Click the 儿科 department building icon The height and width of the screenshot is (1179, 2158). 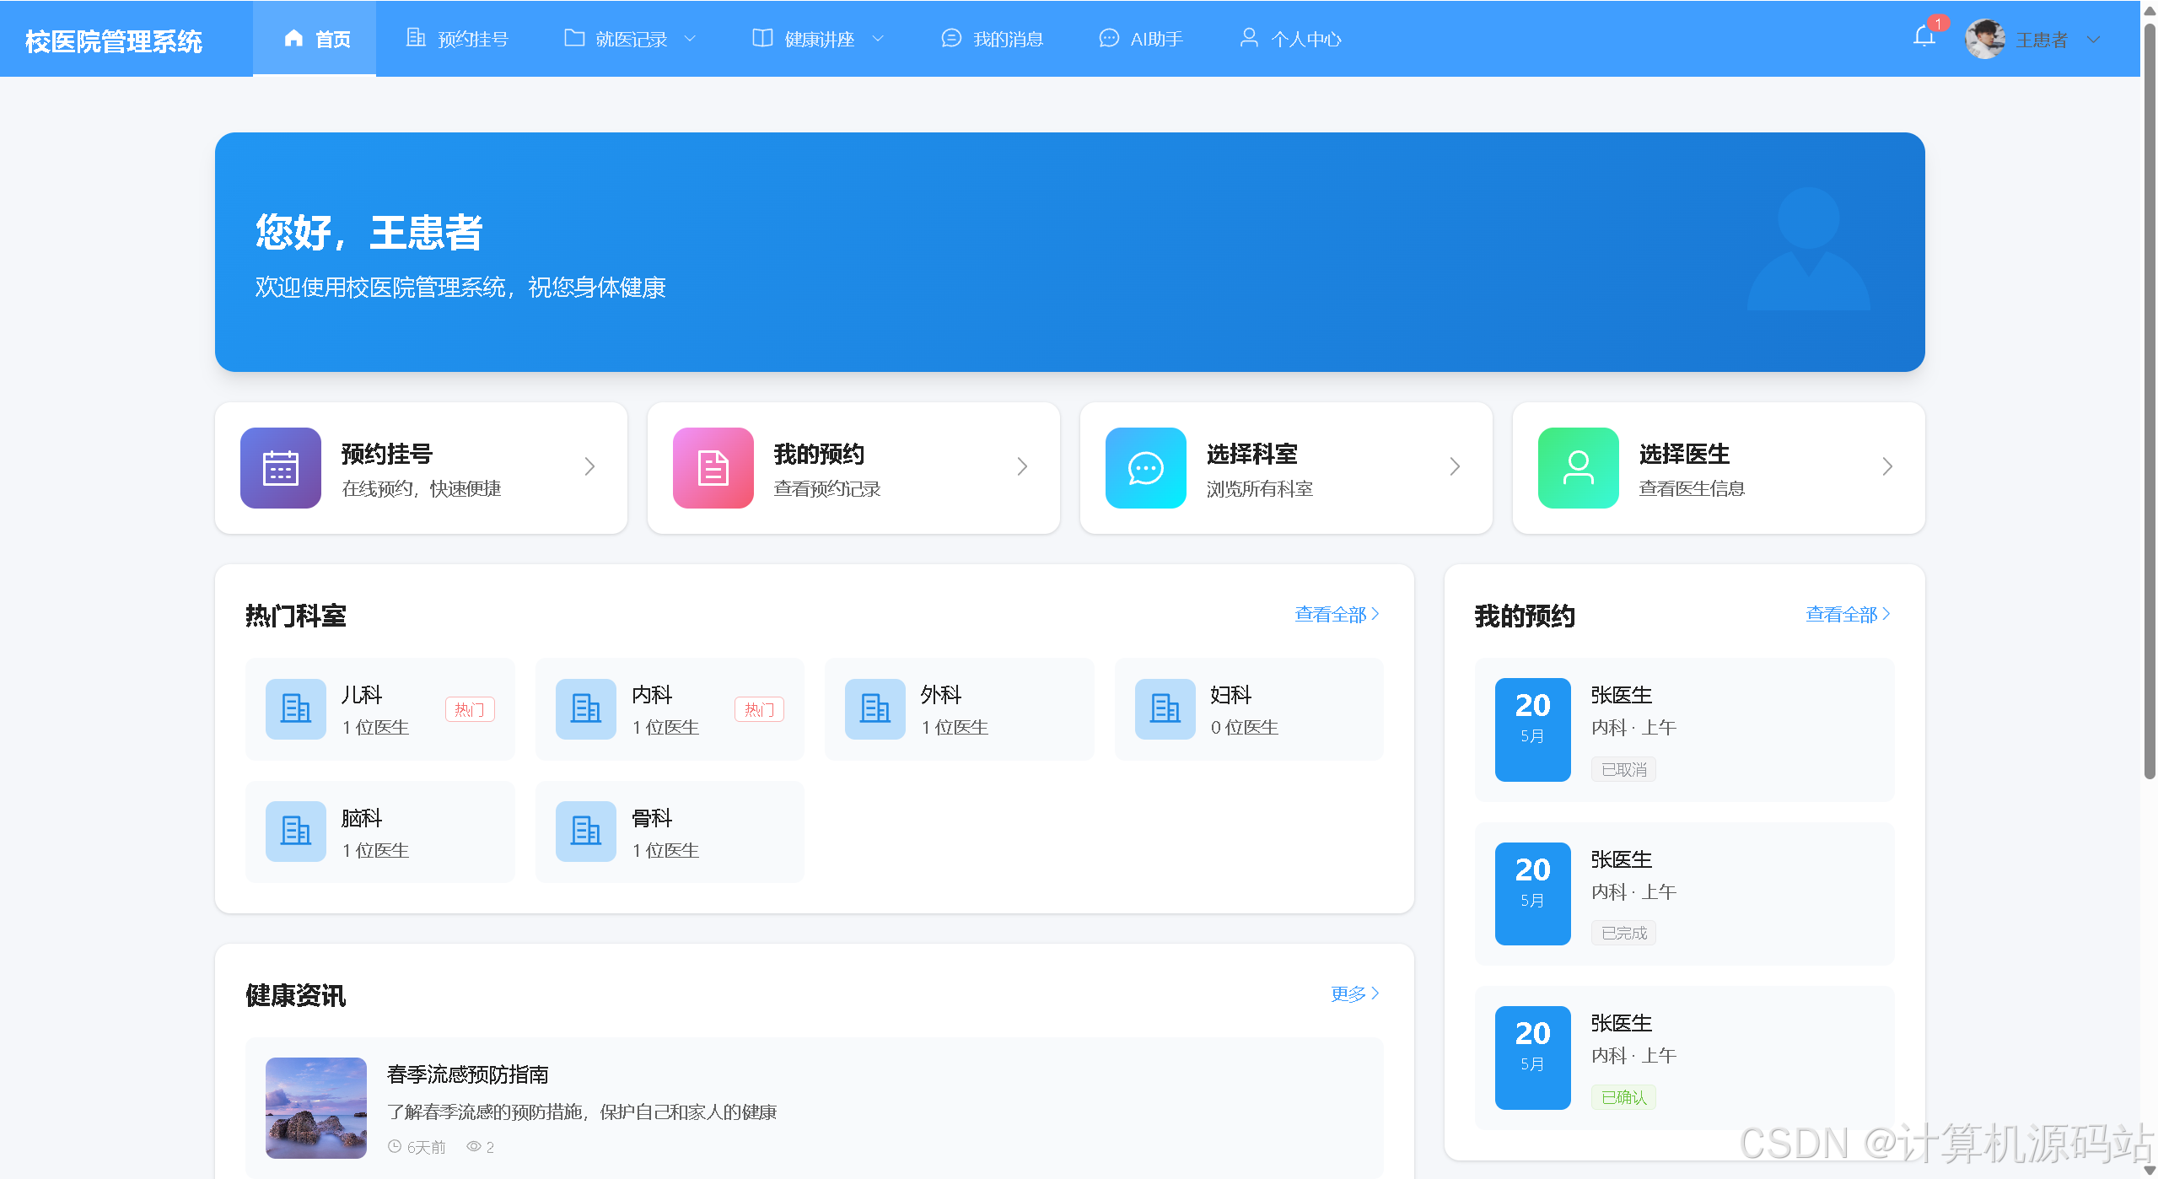click(x=296, y=709)
